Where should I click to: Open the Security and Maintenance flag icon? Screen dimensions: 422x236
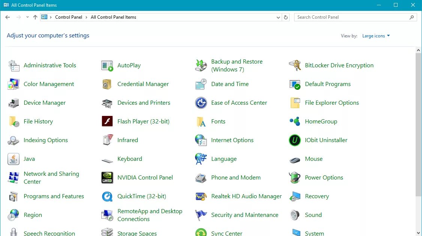[201, 215]
